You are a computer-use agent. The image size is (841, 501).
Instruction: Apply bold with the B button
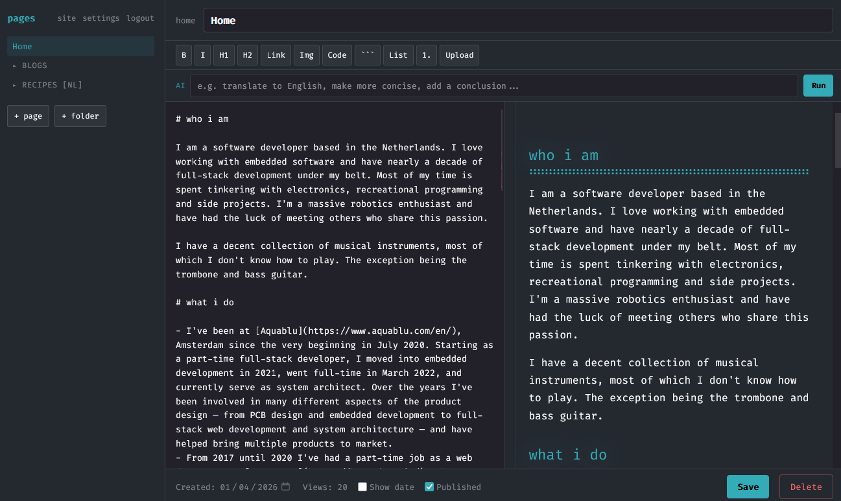(184, 55)
